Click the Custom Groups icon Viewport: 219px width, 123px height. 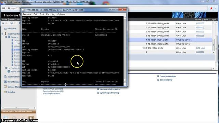pyautogui.click(x=9, y=68)
